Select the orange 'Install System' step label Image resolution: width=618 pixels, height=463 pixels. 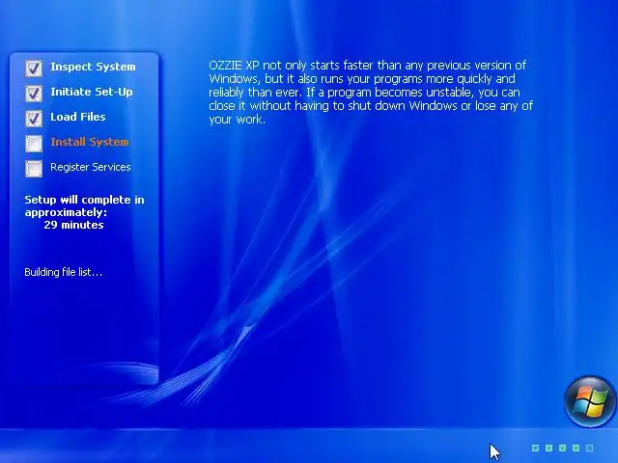point(90,142)
